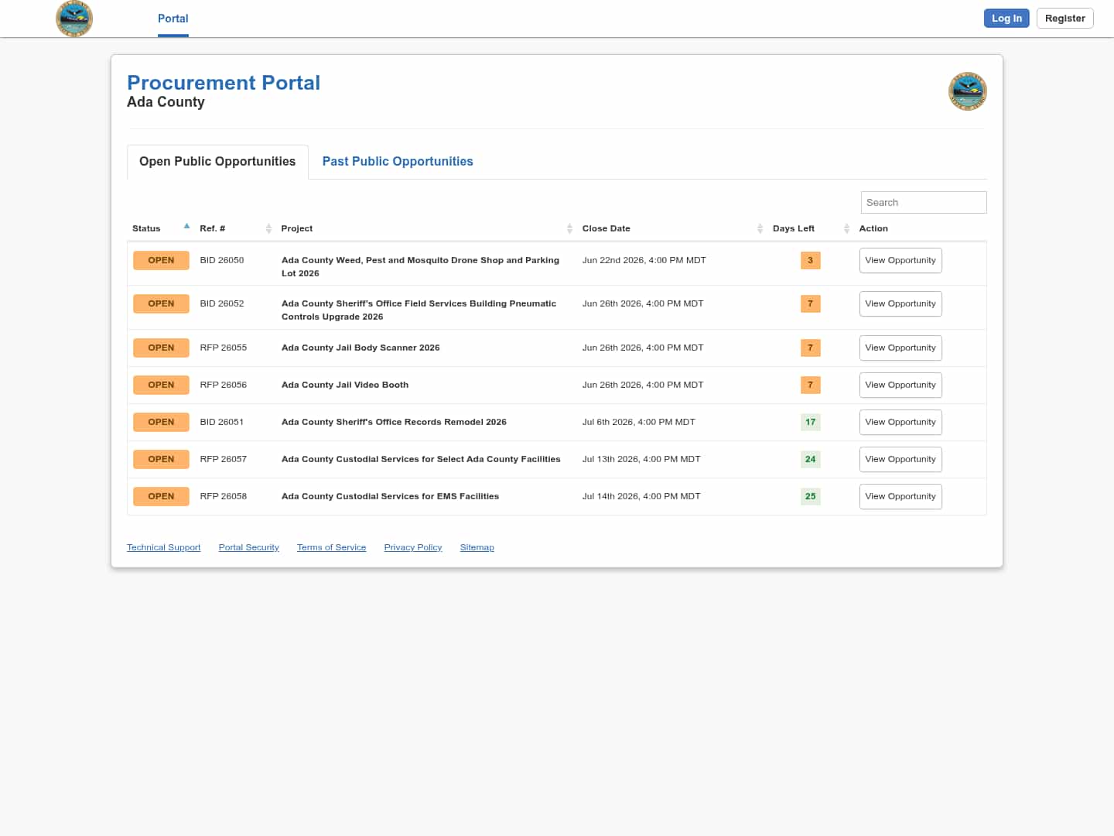This screenshot has width=1114, height=836.
Task: Open the Portal navigation item
Action: (x=173, y=19)
